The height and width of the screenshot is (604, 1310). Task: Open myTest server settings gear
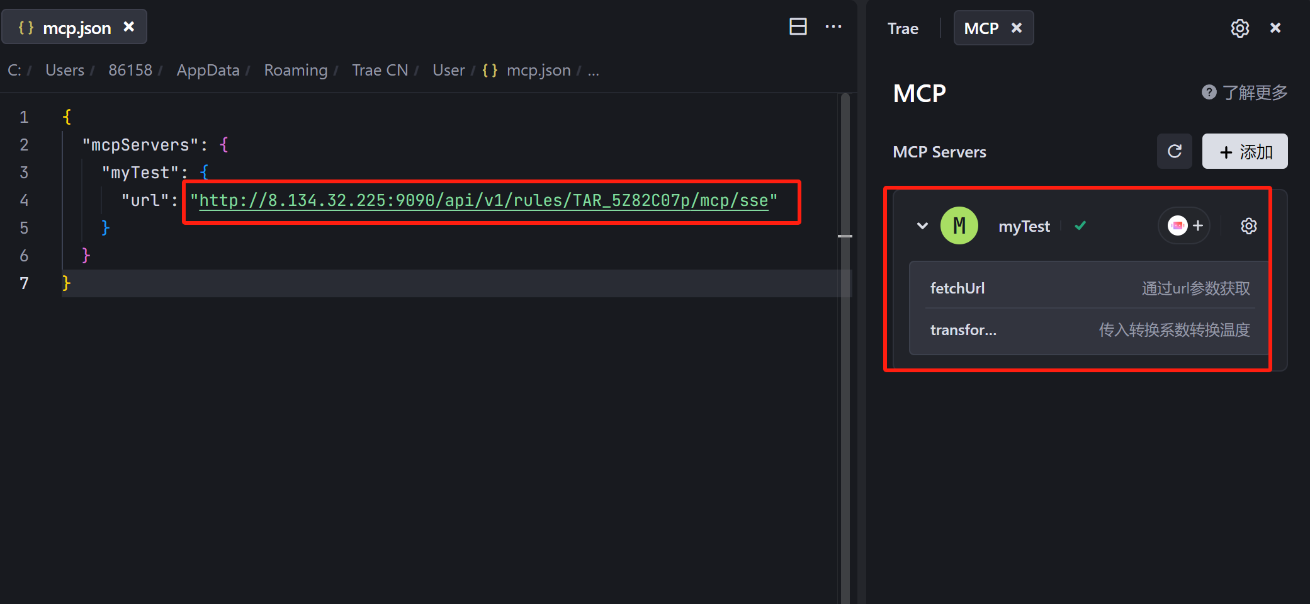pyautogui.click(x=1248, y=226)
